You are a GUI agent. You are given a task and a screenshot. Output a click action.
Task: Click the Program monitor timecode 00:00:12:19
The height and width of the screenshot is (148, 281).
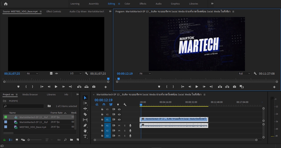125,74
